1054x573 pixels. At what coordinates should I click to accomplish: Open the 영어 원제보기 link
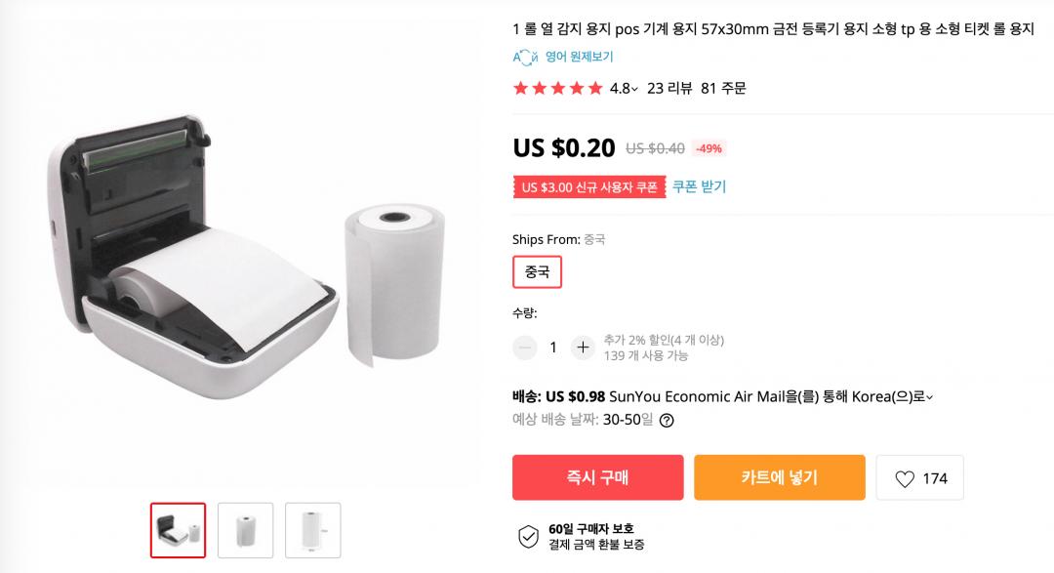pyautogui.click(x=579, y=57)
